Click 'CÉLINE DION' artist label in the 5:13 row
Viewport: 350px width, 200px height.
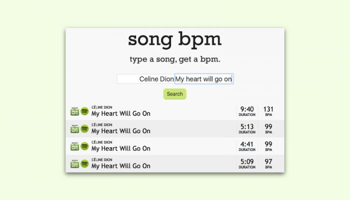102,125
